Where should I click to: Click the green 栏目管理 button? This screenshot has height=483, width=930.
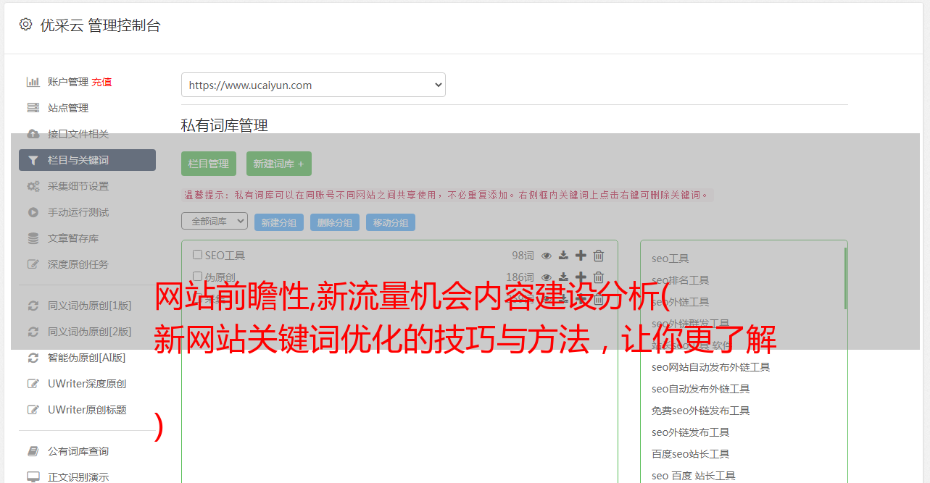209,164
